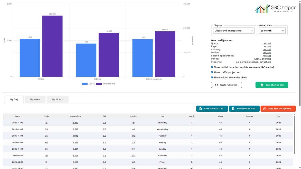Screen dimensions: 301x169
Task: Switch to the By Month tab
Action: [x=57, y=99]
